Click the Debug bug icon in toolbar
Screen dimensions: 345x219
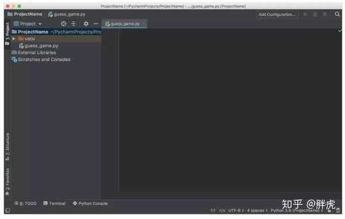(x=315, y=14)
